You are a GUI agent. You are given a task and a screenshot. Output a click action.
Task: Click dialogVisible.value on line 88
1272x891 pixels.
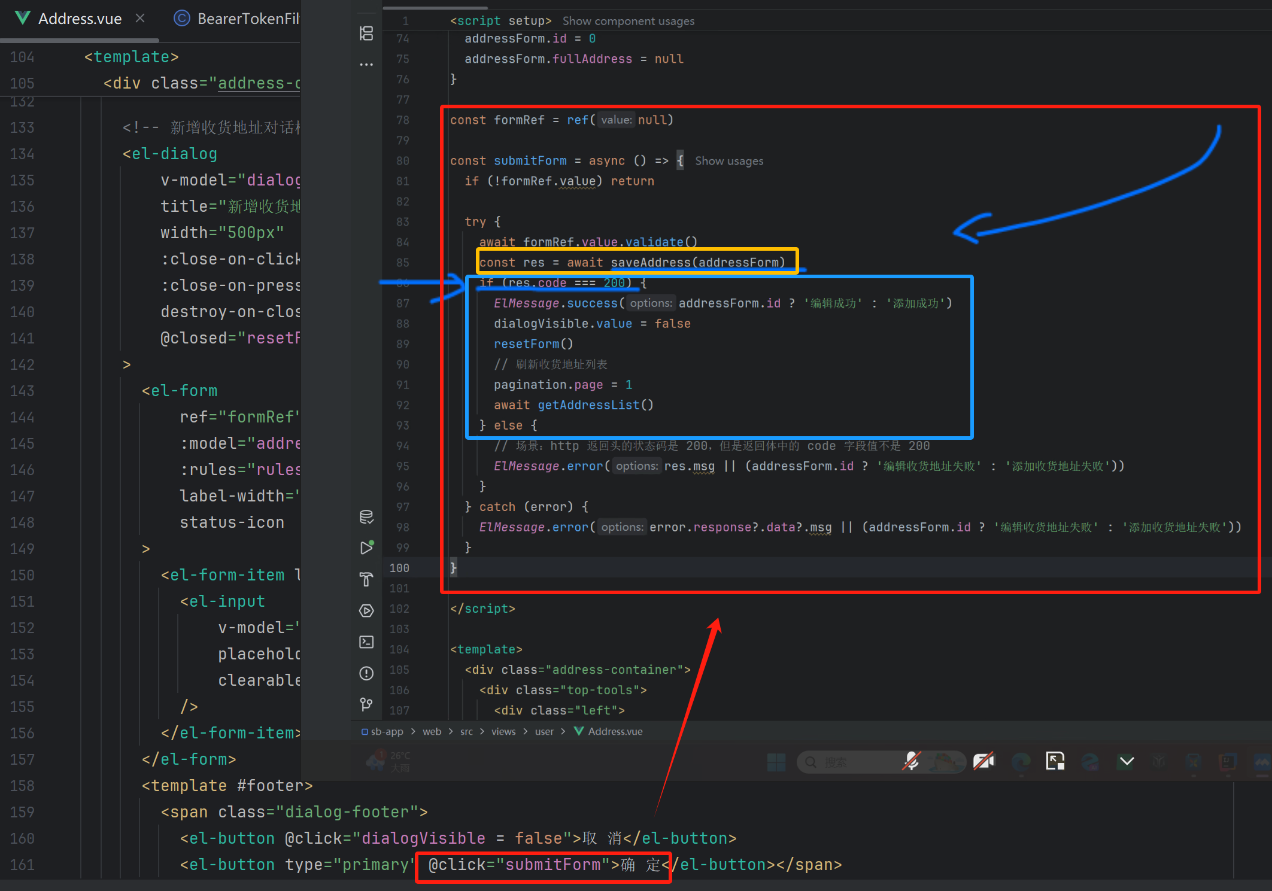(x=563, y=324)
